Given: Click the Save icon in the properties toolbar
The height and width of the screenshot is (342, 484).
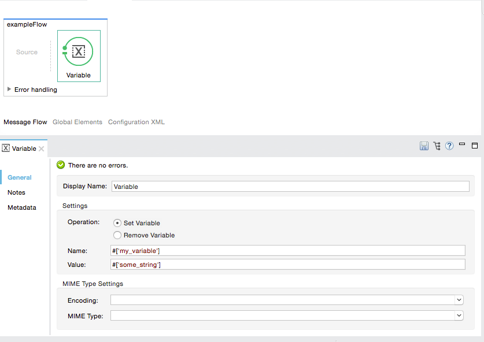Looking at the screenshot, I should 424,146.
